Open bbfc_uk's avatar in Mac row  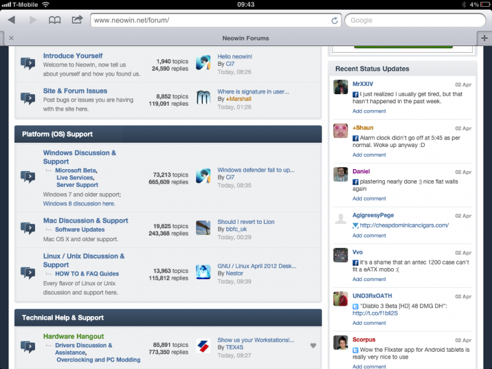pos(203,228)
